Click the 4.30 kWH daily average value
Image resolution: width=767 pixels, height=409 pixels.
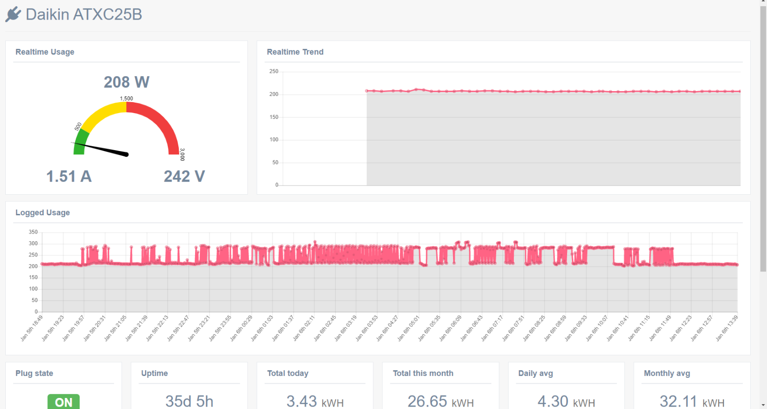pos(566,401)
